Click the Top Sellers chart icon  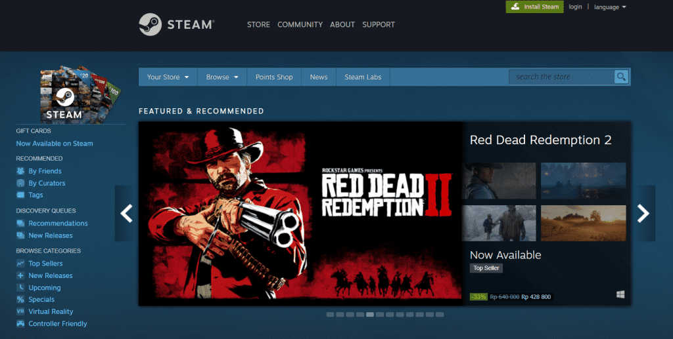(20, 263)
